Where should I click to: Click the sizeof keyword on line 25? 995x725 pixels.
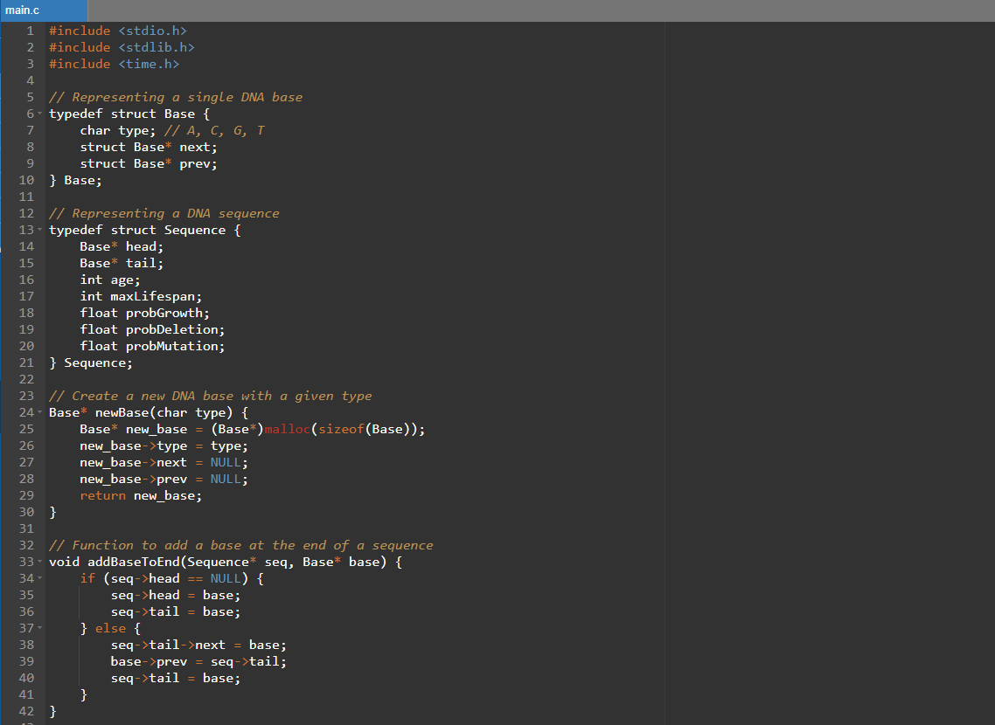point(341,429)
